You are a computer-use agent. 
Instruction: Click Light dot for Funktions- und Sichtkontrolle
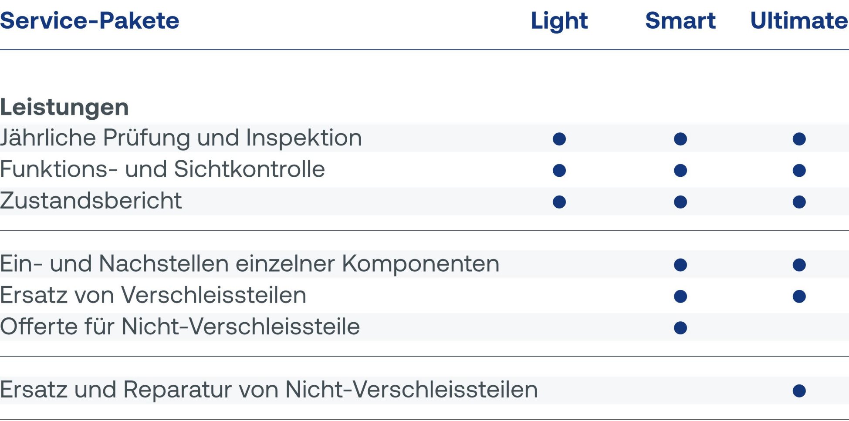pos(559,170)
